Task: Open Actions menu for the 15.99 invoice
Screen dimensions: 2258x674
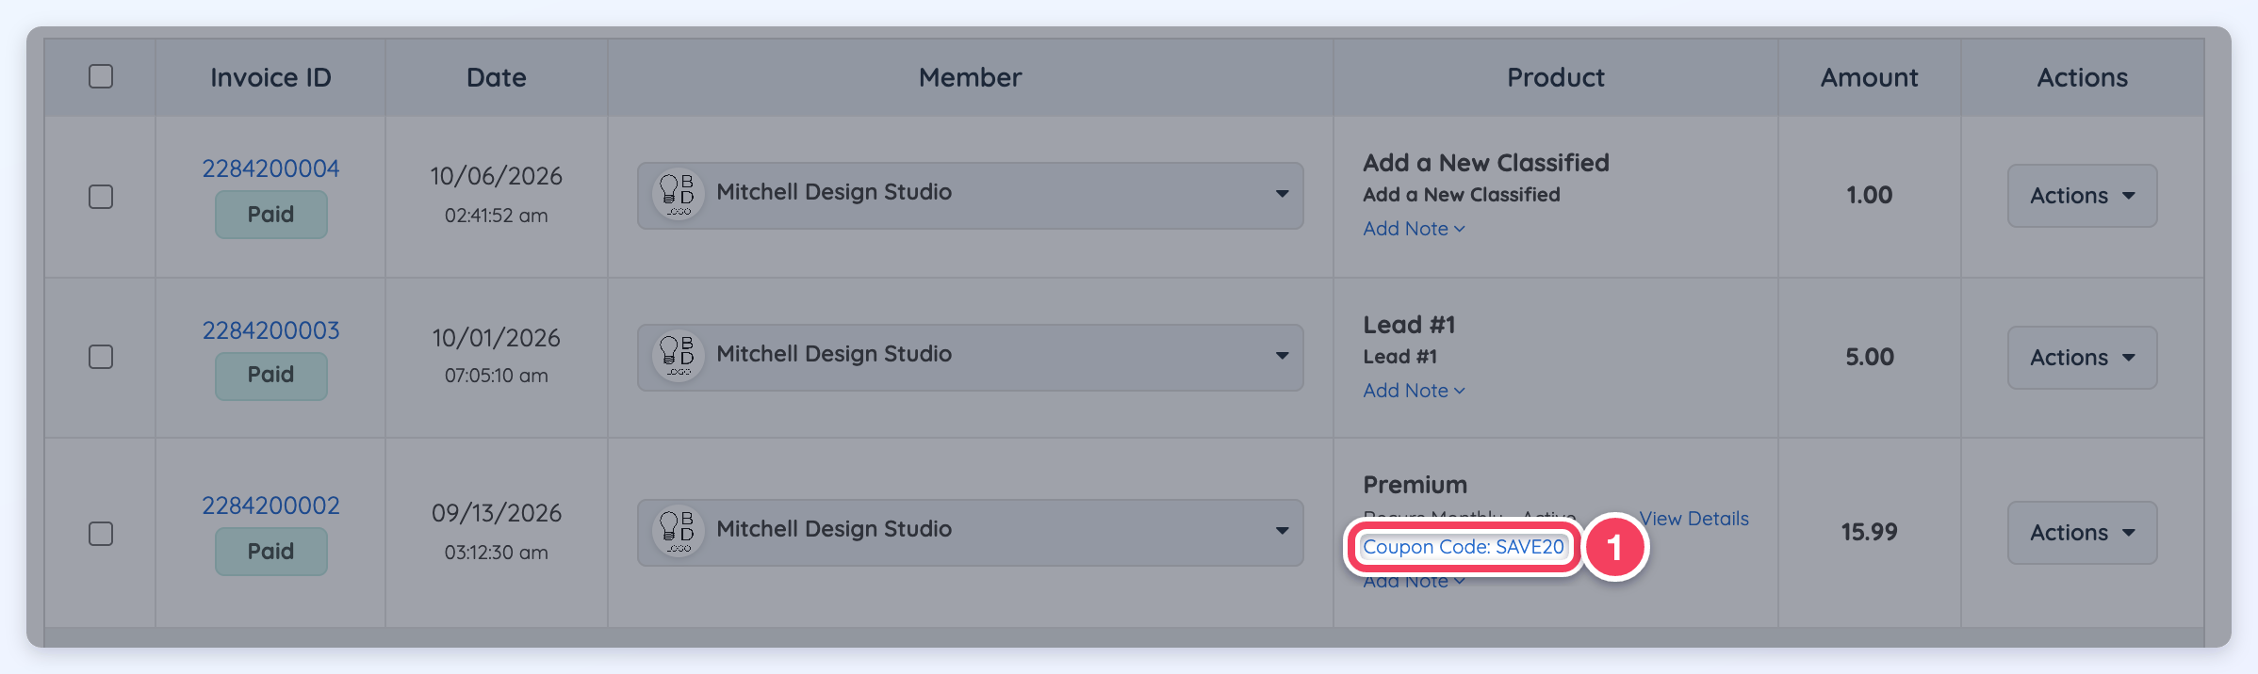Action: coord(2082,533)
